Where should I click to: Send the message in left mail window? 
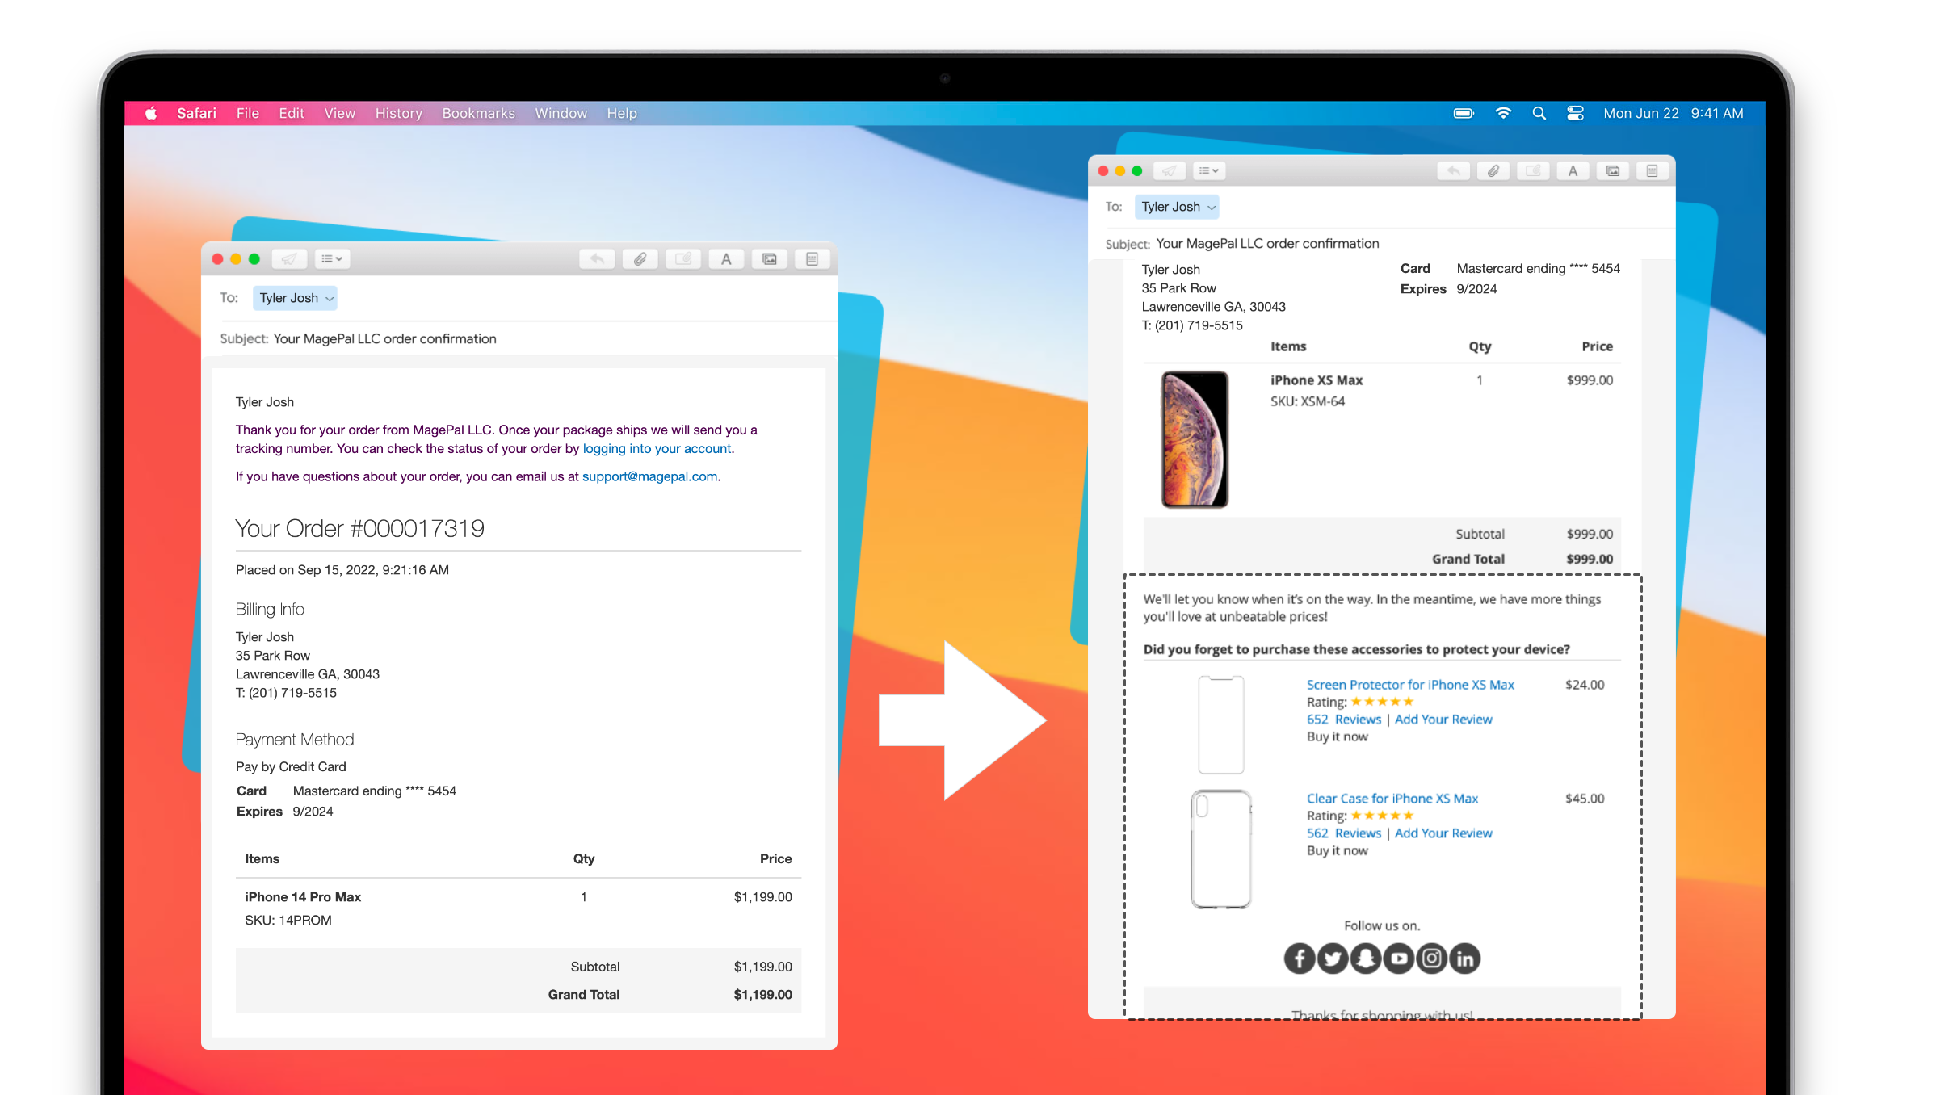(x=288, y=258)
